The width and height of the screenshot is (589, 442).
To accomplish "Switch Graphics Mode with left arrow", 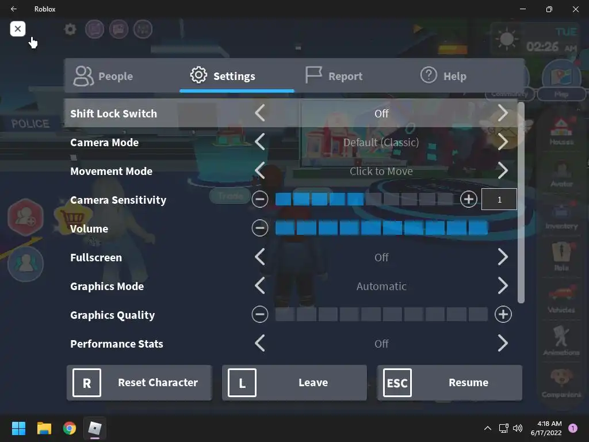I will (260, 286).
